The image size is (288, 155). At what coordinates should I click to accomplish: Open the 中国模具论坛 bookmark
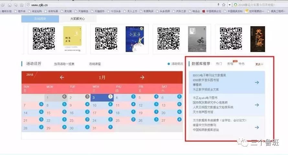pos(212,11)
